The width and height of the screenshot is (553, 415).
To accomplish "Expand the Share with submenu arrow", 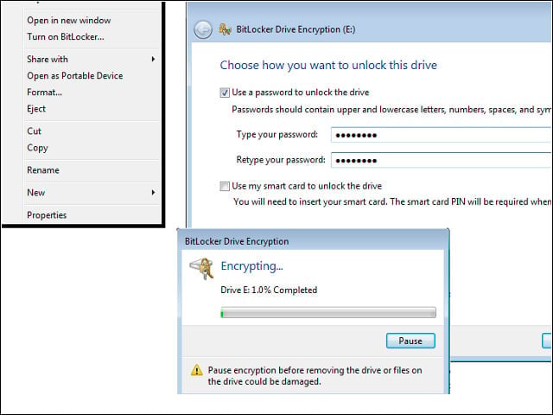I will [153, 59].
